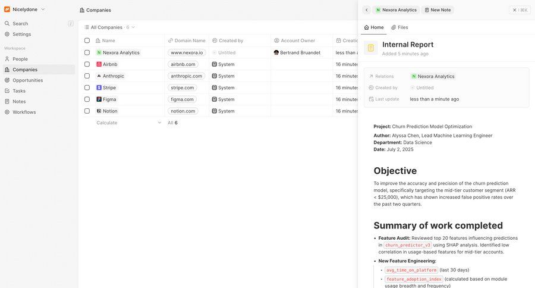Click the Figma logo icon
Screen dimensions: 535x288
tap(99, 99)
